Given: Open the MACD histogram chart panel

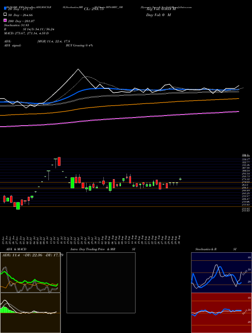Looking at the screenshot, I should pyautogui.click(x=30, y=313).
